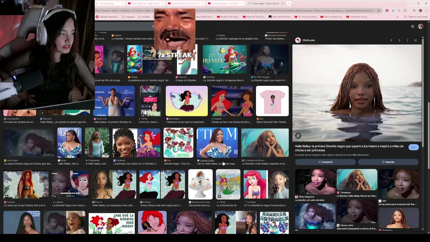Viewport: 430px width, 242px height.
Task: Open the Yorokobu 'sirenita negra' result
Action: click(x=225, y=59)
